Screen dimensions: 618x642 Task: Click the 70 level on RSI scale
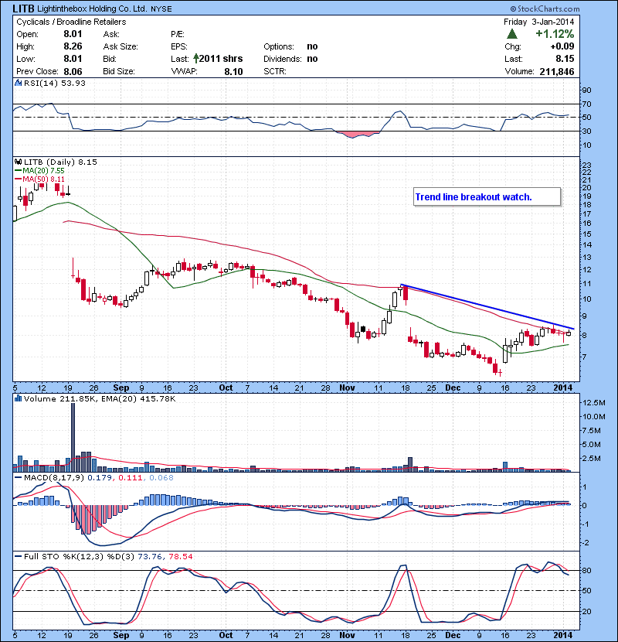click(587, 104)
